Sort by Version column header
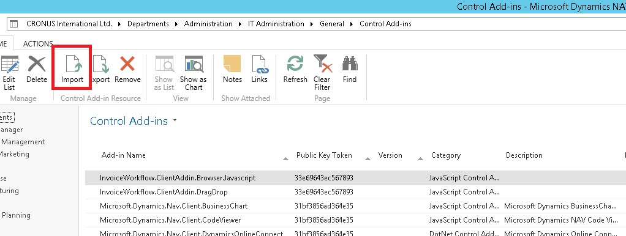The image size is (626, 236). [390, 155]
